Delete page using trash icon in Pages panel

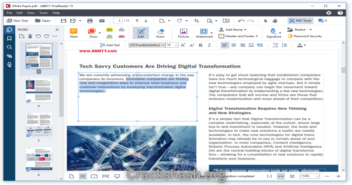pos(30,36)
